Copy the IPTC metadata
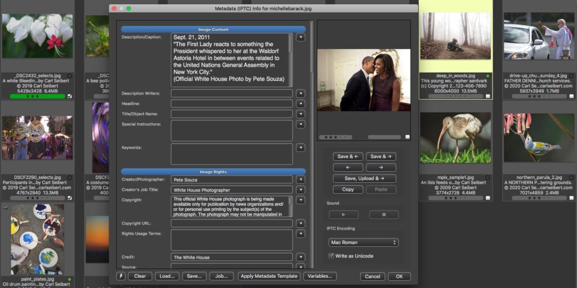The width and height of the screenshot is (577, 288). [x=348, y=190]
